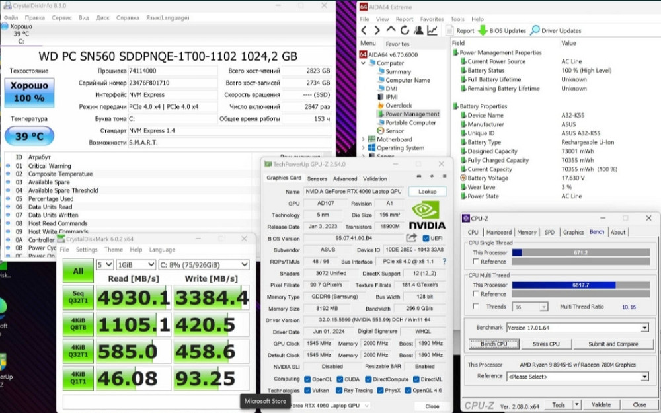Click the AIDA64 back navigation arrow
This screenshot has height=413, width=661.
pos(364,30)
